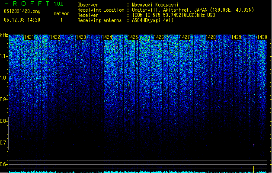Click the 0.6 kHz axis label
The width and height of the screenshot is (272, 173).
pyautogui.click(x=4, y=164)
